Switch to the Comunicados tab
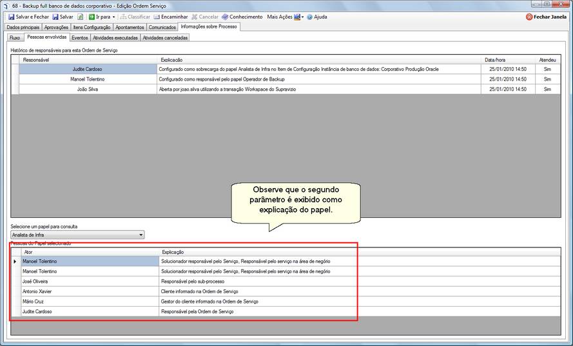Viewport: 573px width, 346px height. [162, 28]
